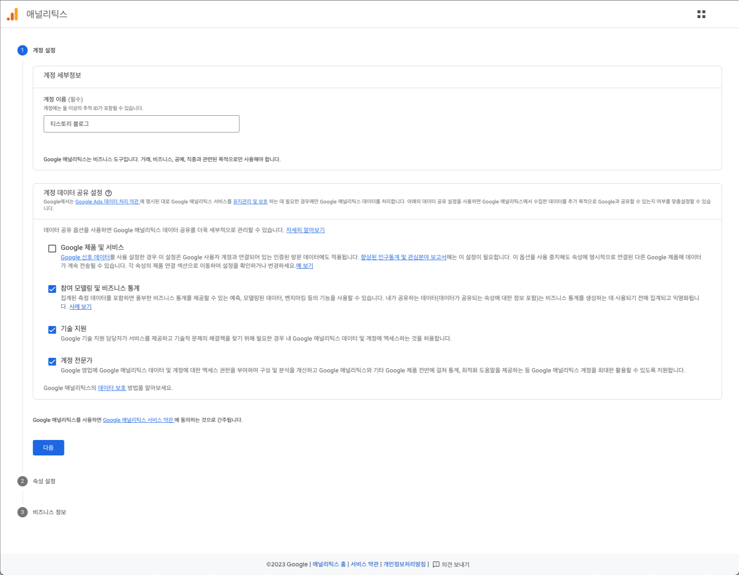Click the 계정 이름 input field
The image size is (739, 575).
tap(141, 124)
